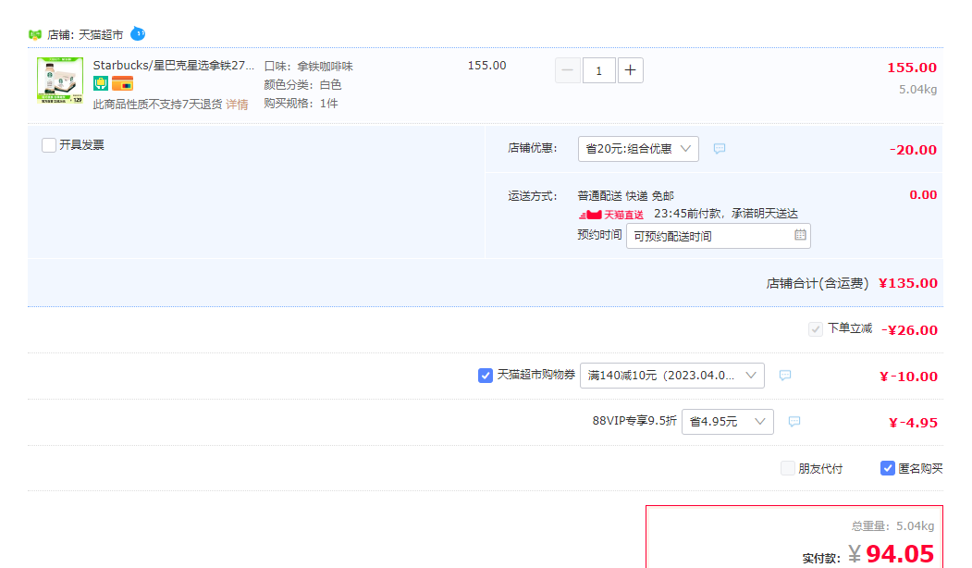The image size is (972, 568).
Task: Open the Starbucks/星巴克星选拿铁 product link
Action: [174, 65]
